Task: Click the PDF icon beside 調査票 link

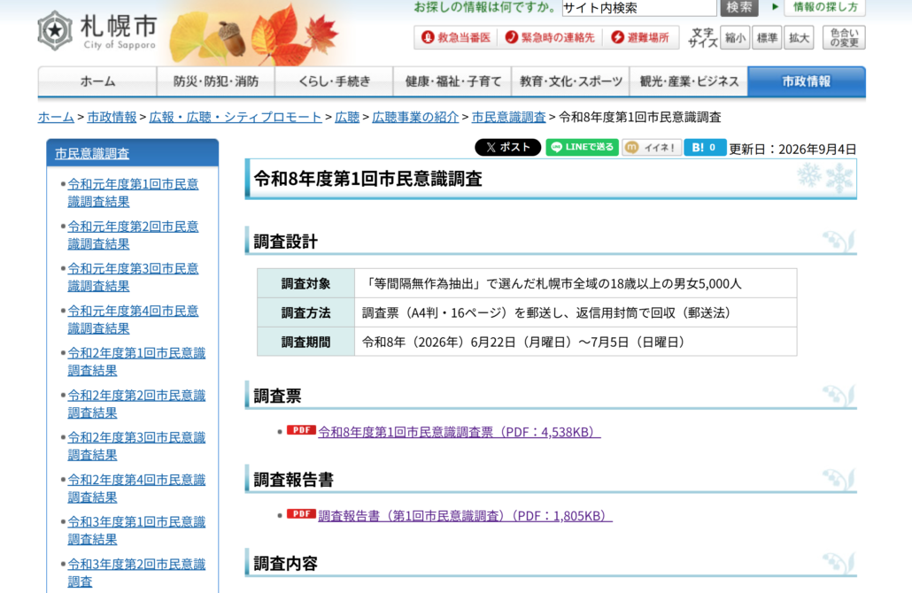Action: [x=301, y=430]
